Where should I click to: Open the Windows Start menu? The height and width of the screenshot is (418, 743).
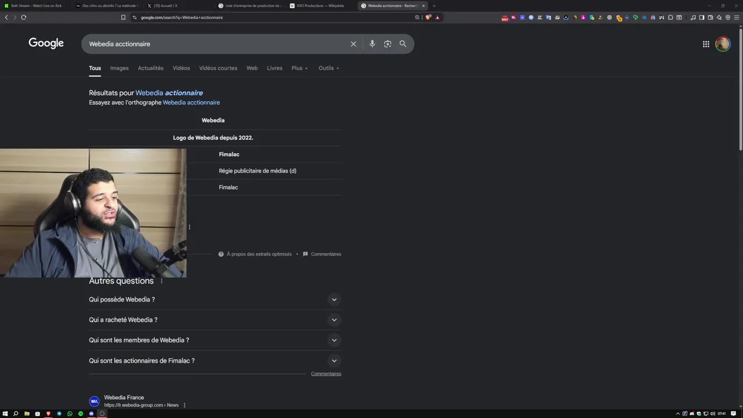5,414
